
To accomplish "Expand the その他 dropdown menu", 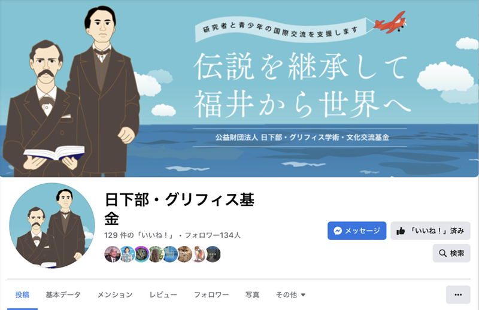I will point(290,294).
